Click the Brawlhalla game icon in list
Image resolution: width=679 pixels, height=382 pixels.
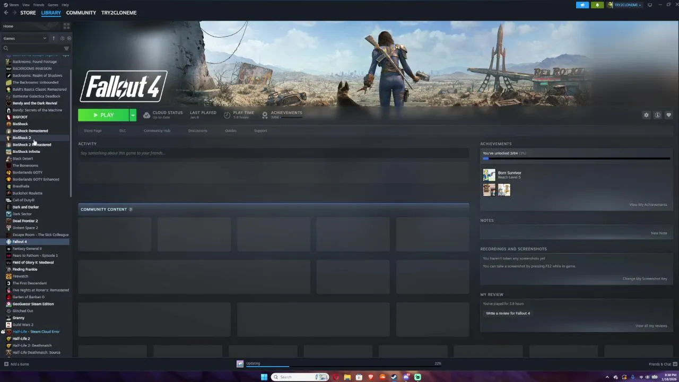(x=8, y=186)
